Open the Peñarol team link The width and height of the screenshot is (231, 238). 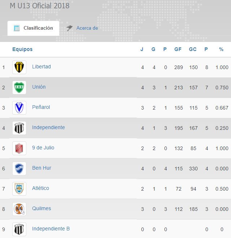point(41,107)
